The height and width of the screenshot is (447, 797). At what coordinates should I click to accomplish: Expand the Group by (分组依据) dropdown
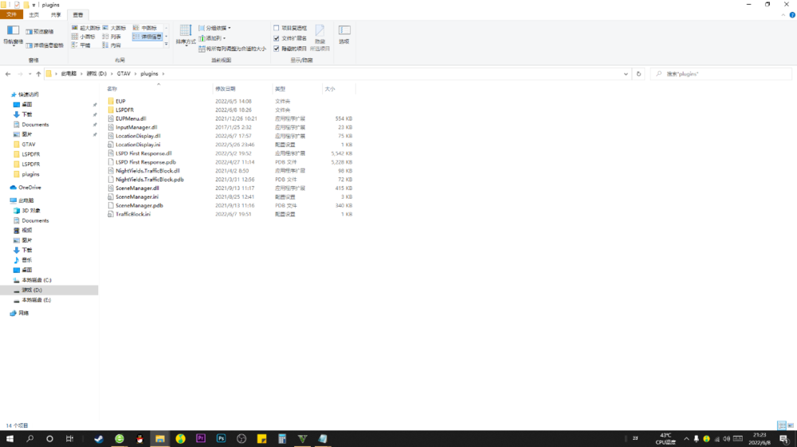(x=214, y=28)
